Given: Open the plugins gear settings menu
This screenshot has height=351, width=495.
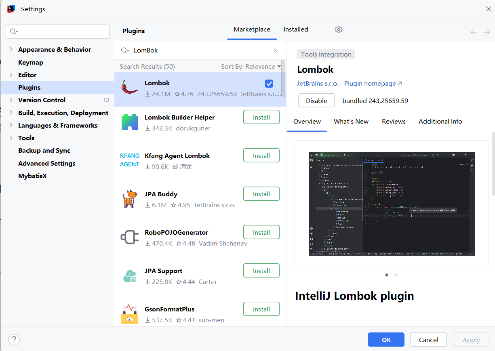Looking at the screenshot, I should (x=339, y=29).
